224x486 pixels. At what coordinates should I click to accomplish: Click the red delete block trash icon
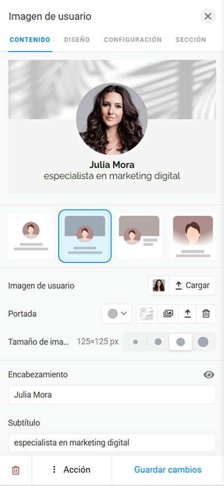(x=16, y=470)
